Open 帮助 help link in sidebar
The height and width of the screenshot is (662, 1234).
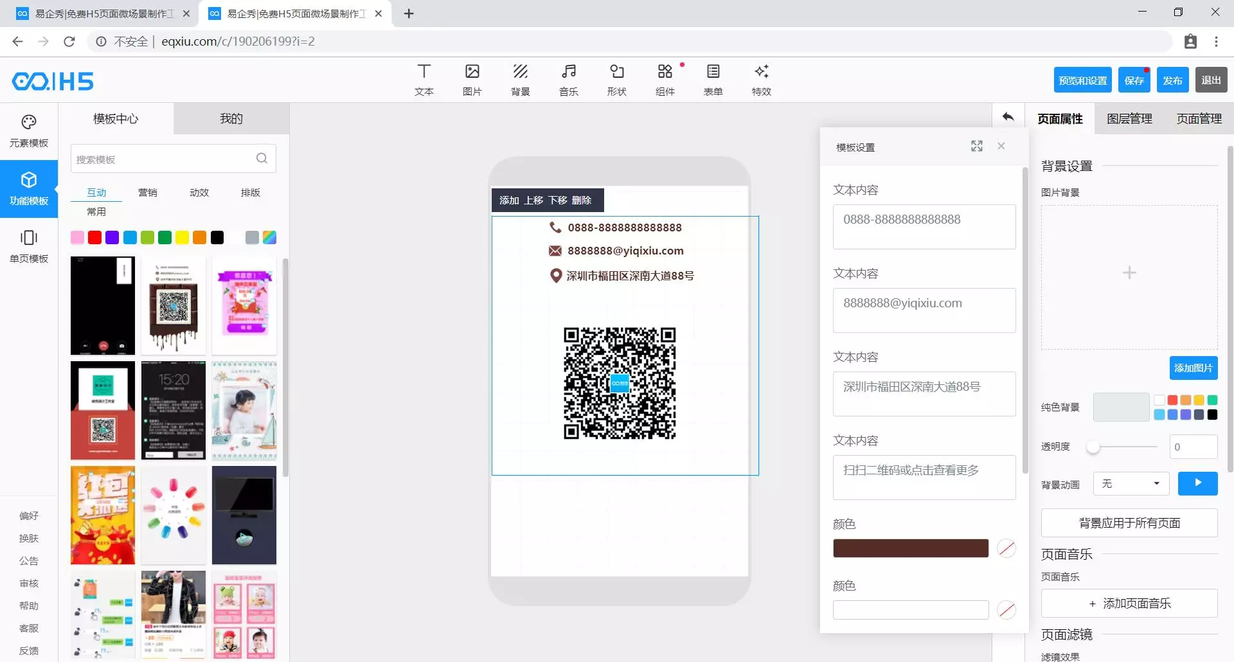tap(29, 605)
